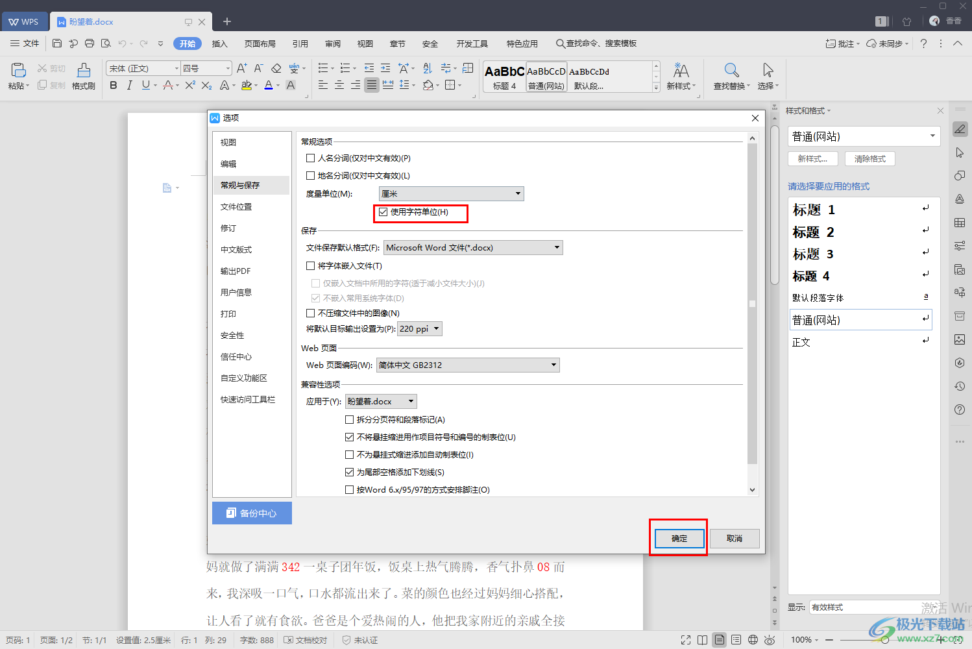The height and width of the screenshot is (649, 972).
Task: Click the Format Painter (格式刷) icon
Action: click(84, 77)
